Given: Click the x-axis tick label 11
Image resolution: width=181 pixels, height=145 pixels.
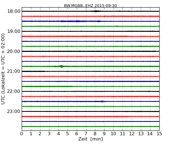Looking at the screenshot, I should pos(123,134).
